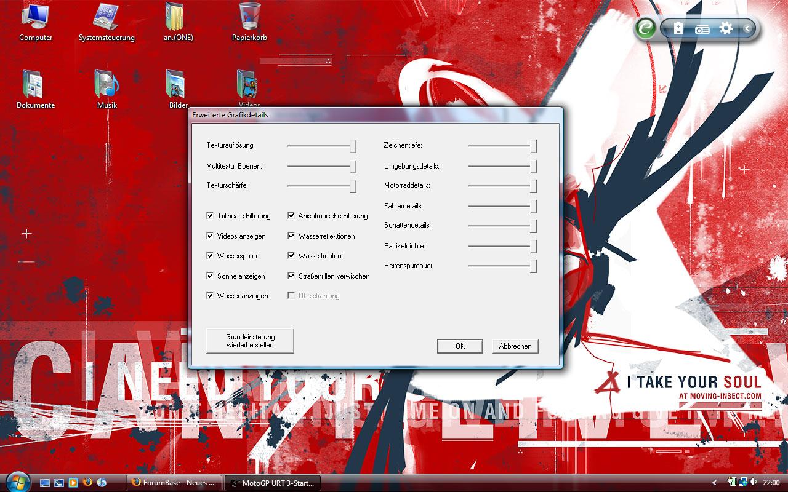The height and width of the screenshot is (492, 788).
Task: Open battery settings in the top widget
Action: pos(678,28)
